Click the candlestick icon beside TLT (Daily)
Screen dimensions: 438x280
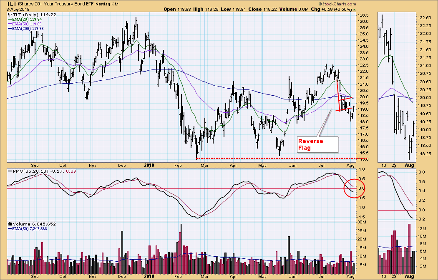tap(10, 15)
